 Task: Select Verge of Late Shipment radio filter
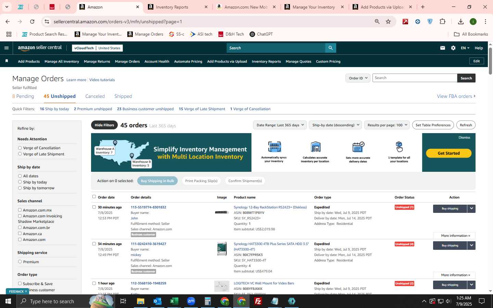click(x=20, y=154)
